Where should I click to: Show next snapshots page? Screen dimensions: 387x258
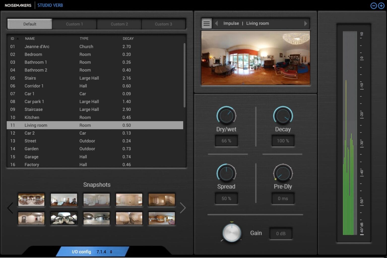point(183,208)
